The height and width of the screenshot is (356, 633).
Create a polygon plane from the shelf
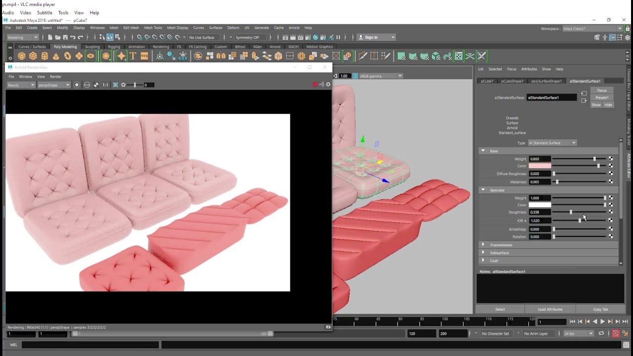click(x=79, y=56)
